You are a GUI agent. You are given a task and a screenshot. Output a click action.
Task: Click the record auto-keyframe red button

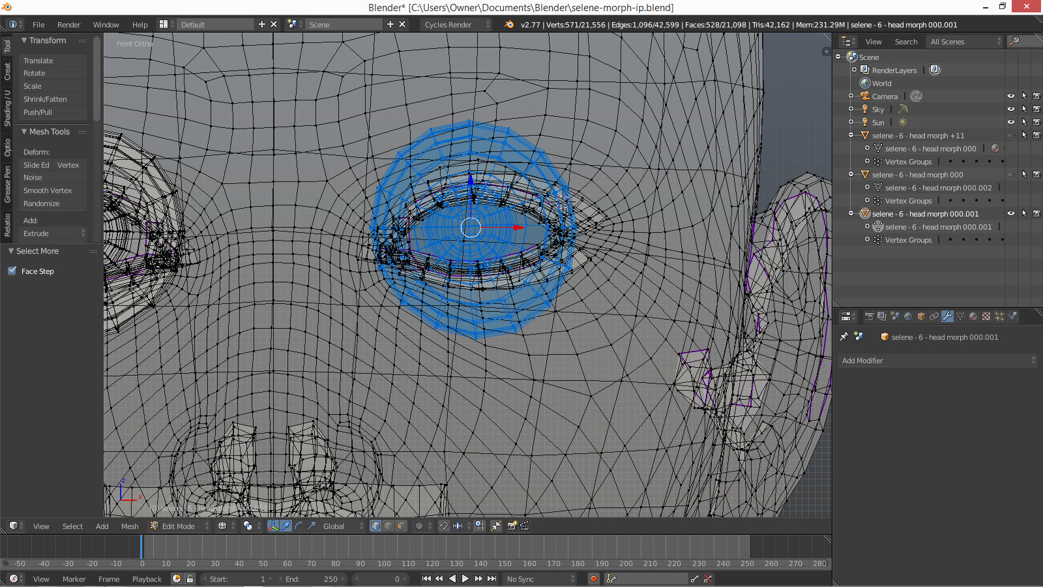594,579
